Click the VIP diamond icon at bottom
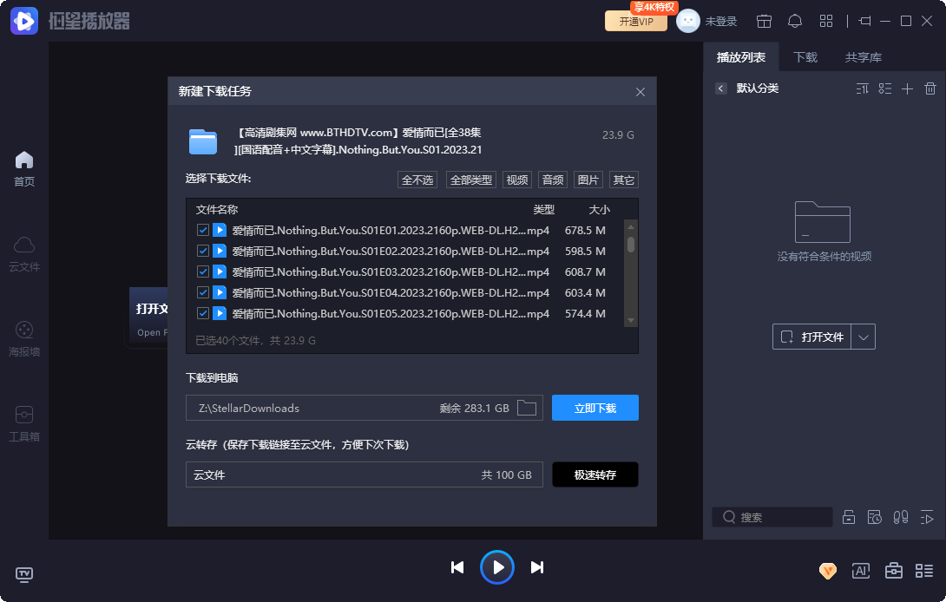 pos(827,571)
